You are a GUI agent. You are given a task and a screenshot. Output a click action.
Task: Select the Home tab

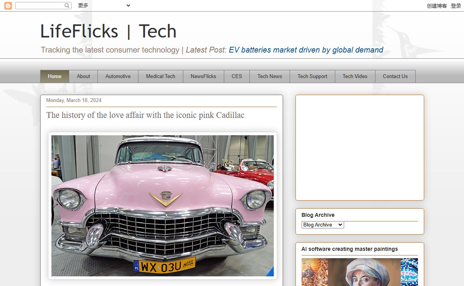[55, 77]
